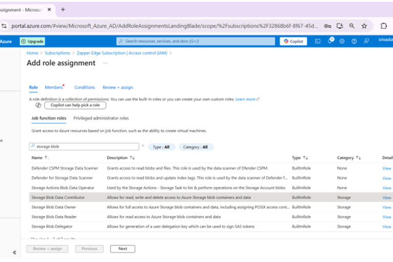This screenshot has width=393, height=262.
Task: Select Storage Blob Delegator role
Action: click(x=52, y=227)
